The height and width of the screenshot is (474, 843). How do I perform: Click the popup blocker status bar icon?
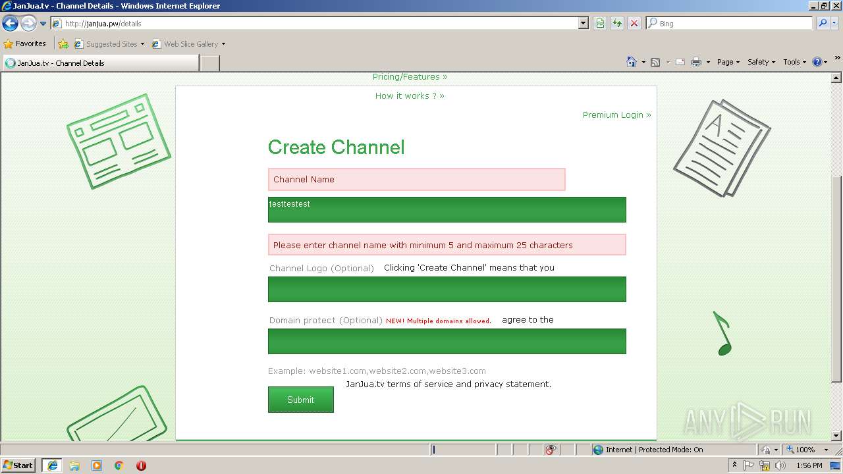tap(551, 450)
